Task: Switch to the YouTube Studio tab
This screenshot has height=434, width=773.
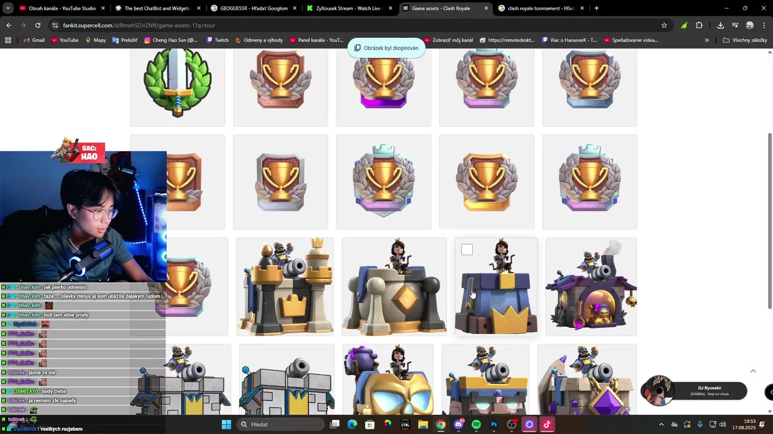Action: pos(62,8)
